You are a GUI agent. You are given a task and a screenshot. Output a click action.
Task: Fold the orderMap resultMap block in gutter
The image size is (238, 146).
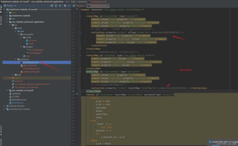(x=80, y=55)
